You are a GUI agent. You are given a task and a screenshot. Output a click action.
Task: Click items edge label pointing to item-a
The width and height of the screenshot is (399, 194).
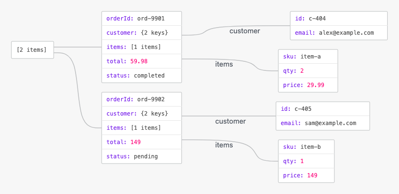tap(224, 64)
